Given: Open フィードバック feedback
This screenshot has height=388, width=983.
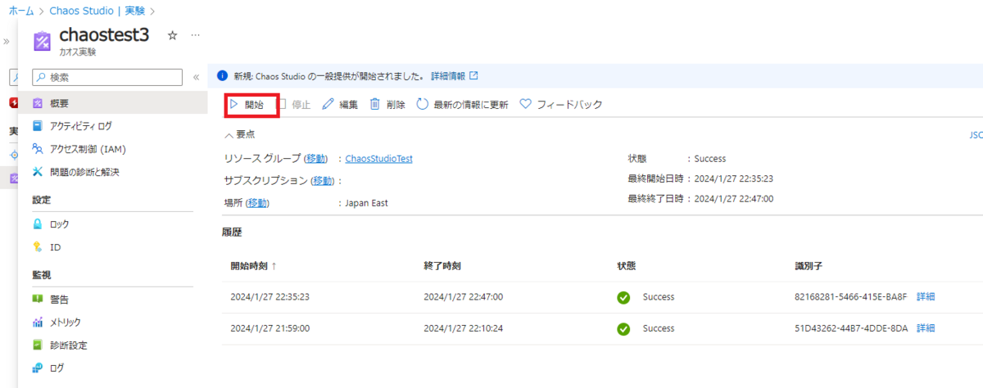Looking at the screenshot, I should [x=561, y=105].
